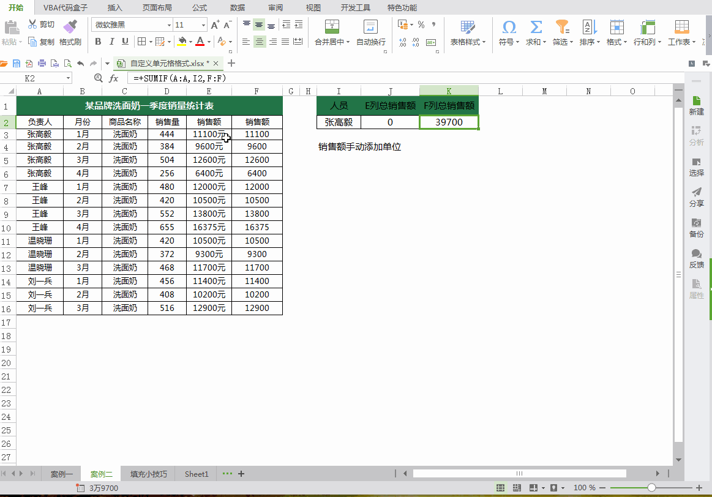Click the 分享 (Share) sidebar button
This screenshot has height=497, width=712.
point(696,198)
